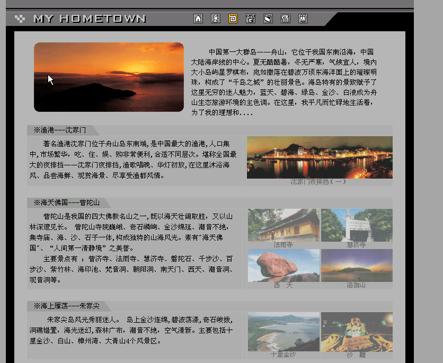Select the highlighted orange spiral icon
The height and width of the screenshot is (363, 443).
233,19
